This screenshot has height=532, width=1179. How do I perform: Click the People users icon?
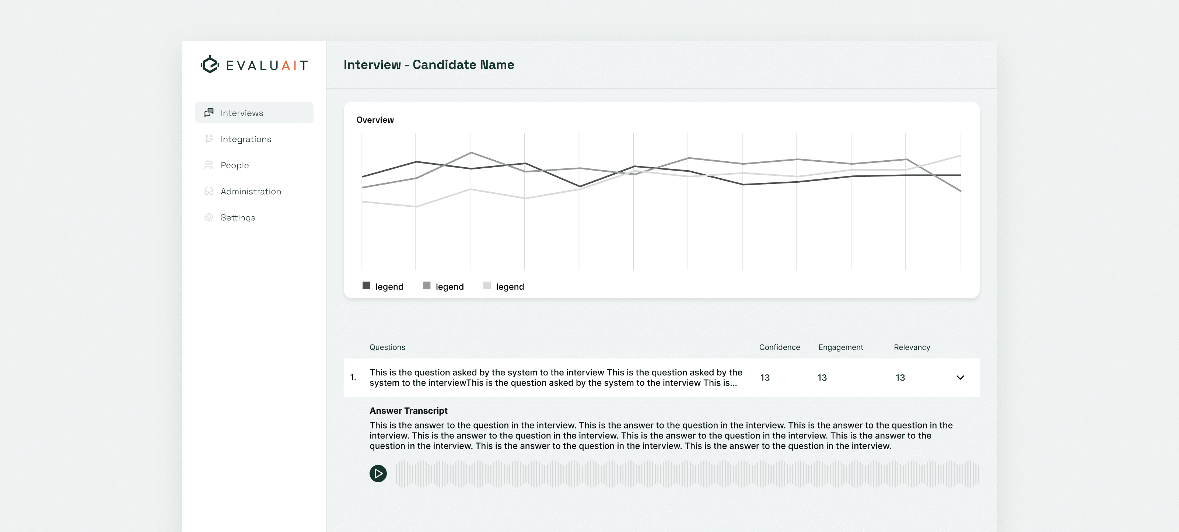(209, 165)
